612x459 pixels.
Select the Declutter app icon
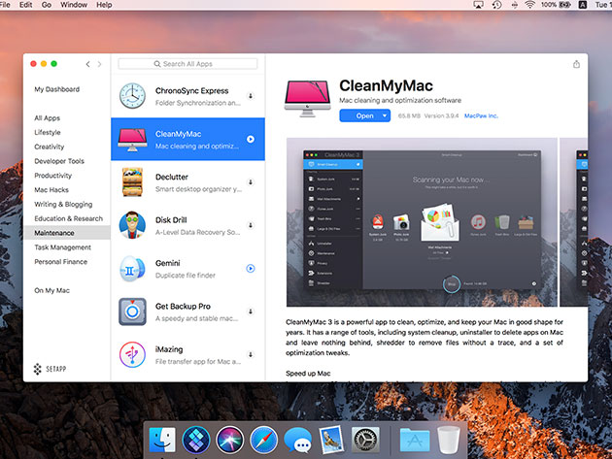[132, 182]
